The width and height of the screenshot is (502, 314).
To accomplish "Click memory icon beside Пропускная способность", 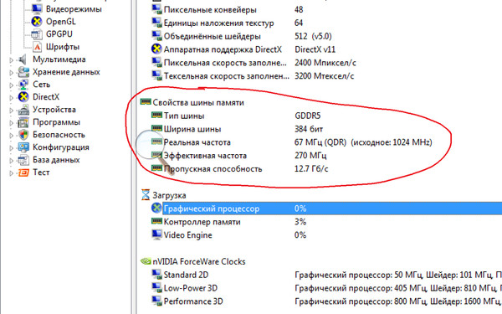I will (x=156, y=168).
